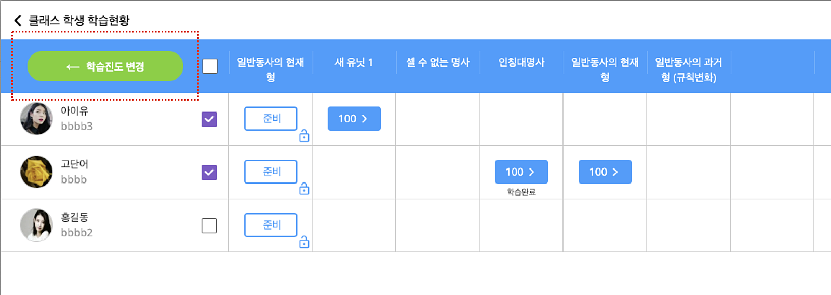831x295 pixels.
Task: Select the 일반동사의 과거형 (규칙변화) column header
Action: point(689,69)
